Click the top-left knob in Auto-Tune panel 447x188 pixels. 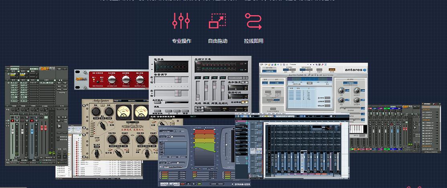[341, 91]
